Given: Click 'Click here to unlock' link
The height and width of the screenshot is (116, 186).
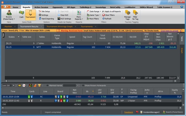Looking at the screenshot, I should click(x=170, y=31).
